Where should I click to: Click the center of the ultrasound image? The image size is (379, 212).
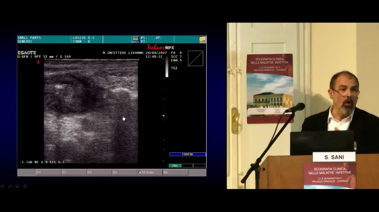91,111
